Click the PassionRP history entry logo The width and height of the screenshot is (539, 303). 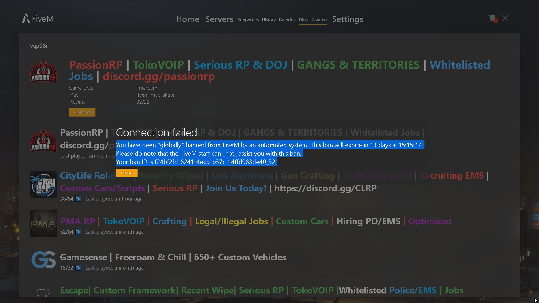(x=44, y=141)
